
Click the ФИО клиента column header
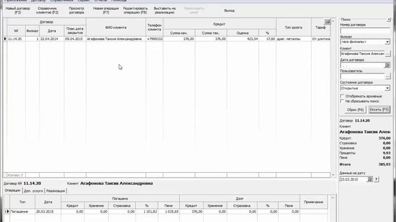tap(116, 27)
